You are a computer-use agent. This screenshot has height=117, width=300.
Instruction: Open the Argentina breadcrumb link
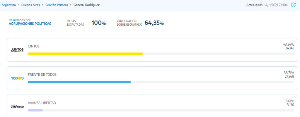(x=8, y=5)
